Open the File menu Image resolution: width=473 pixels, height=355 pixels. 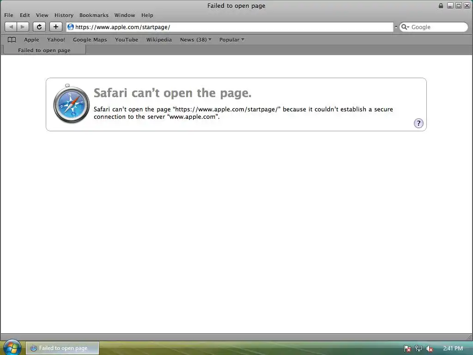[x=9, y=15]
